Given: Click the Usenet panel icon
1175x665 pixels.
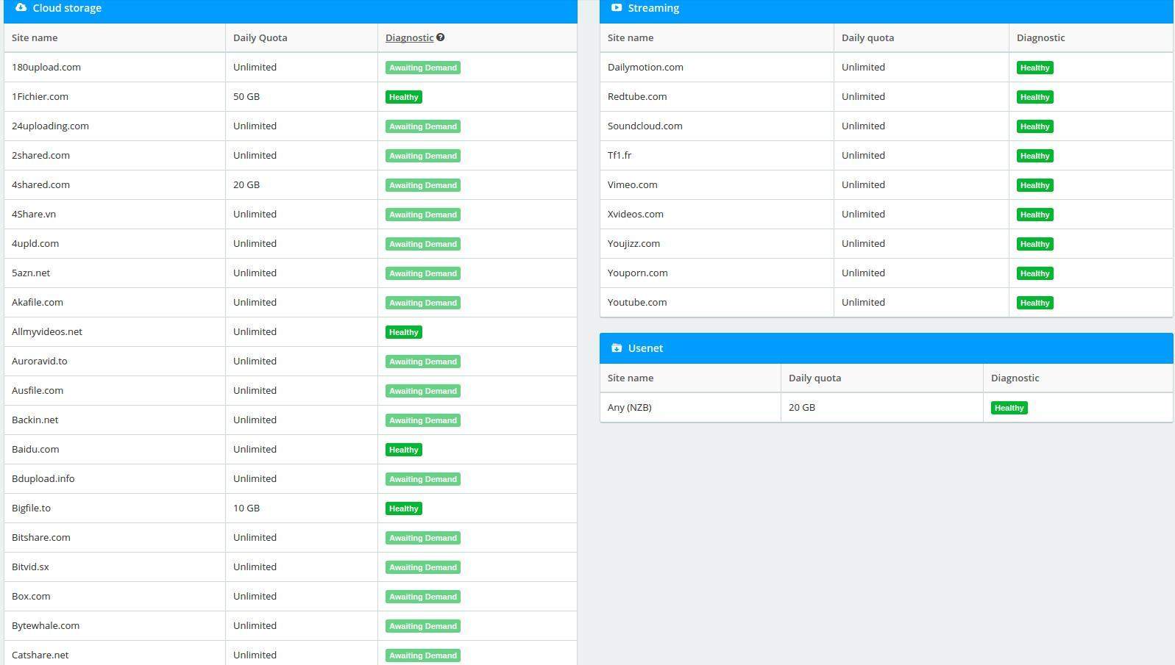Looking at the screenshot, I should point(617,348).
